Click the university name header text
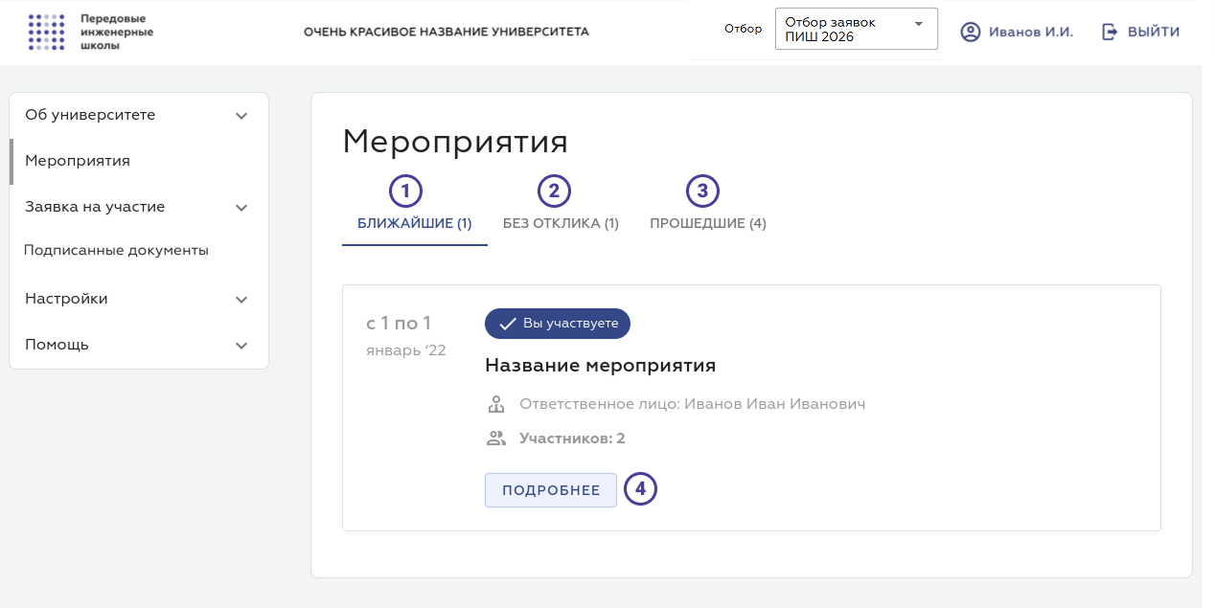Screen dimensions: 1215x608 click(x=447, y=33)
